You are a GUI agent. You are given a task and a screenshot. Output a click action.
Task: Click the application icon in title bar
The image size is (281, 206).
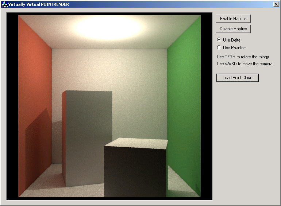[4, 4]
